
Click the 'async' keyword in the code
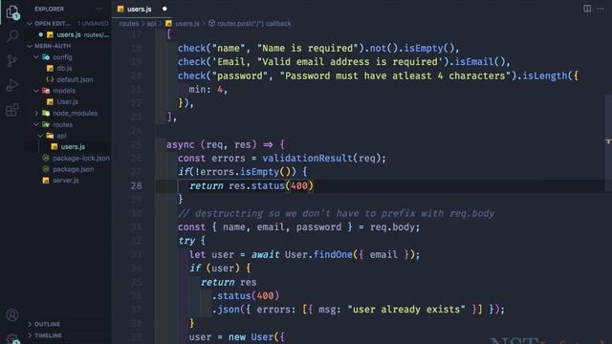coord(181,144)
